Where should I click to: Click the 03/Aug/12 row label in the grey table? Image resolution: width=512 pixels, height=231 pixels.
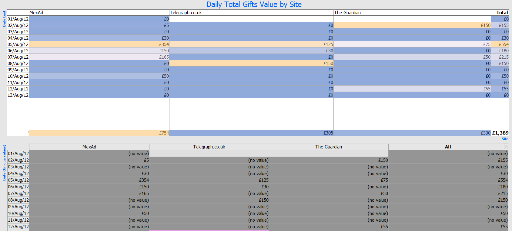18,167
